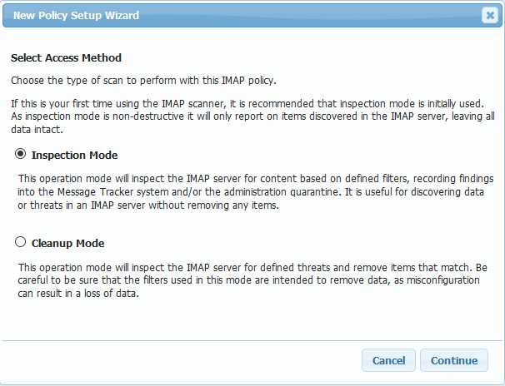Click the Cleanup Mode description paragraph

250,280
